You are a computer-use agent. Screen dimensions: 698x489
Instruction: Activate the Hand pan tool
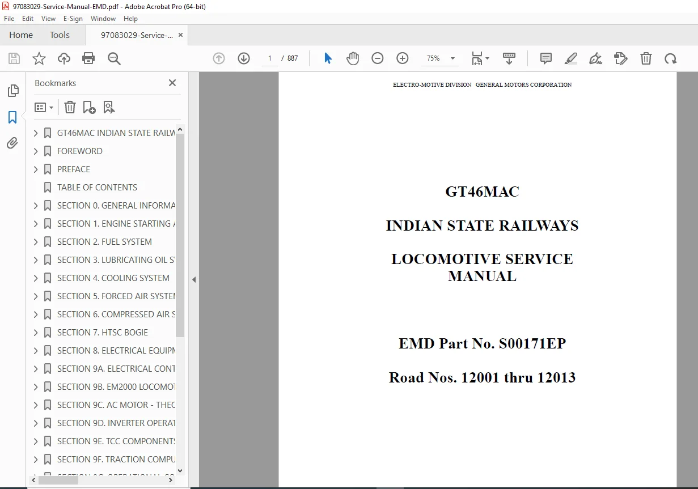click(x=353, y=58)
